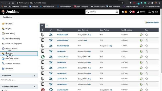Screen dimensions: 162x91
Task: Click the admin user link
Action: pos(141,12)
